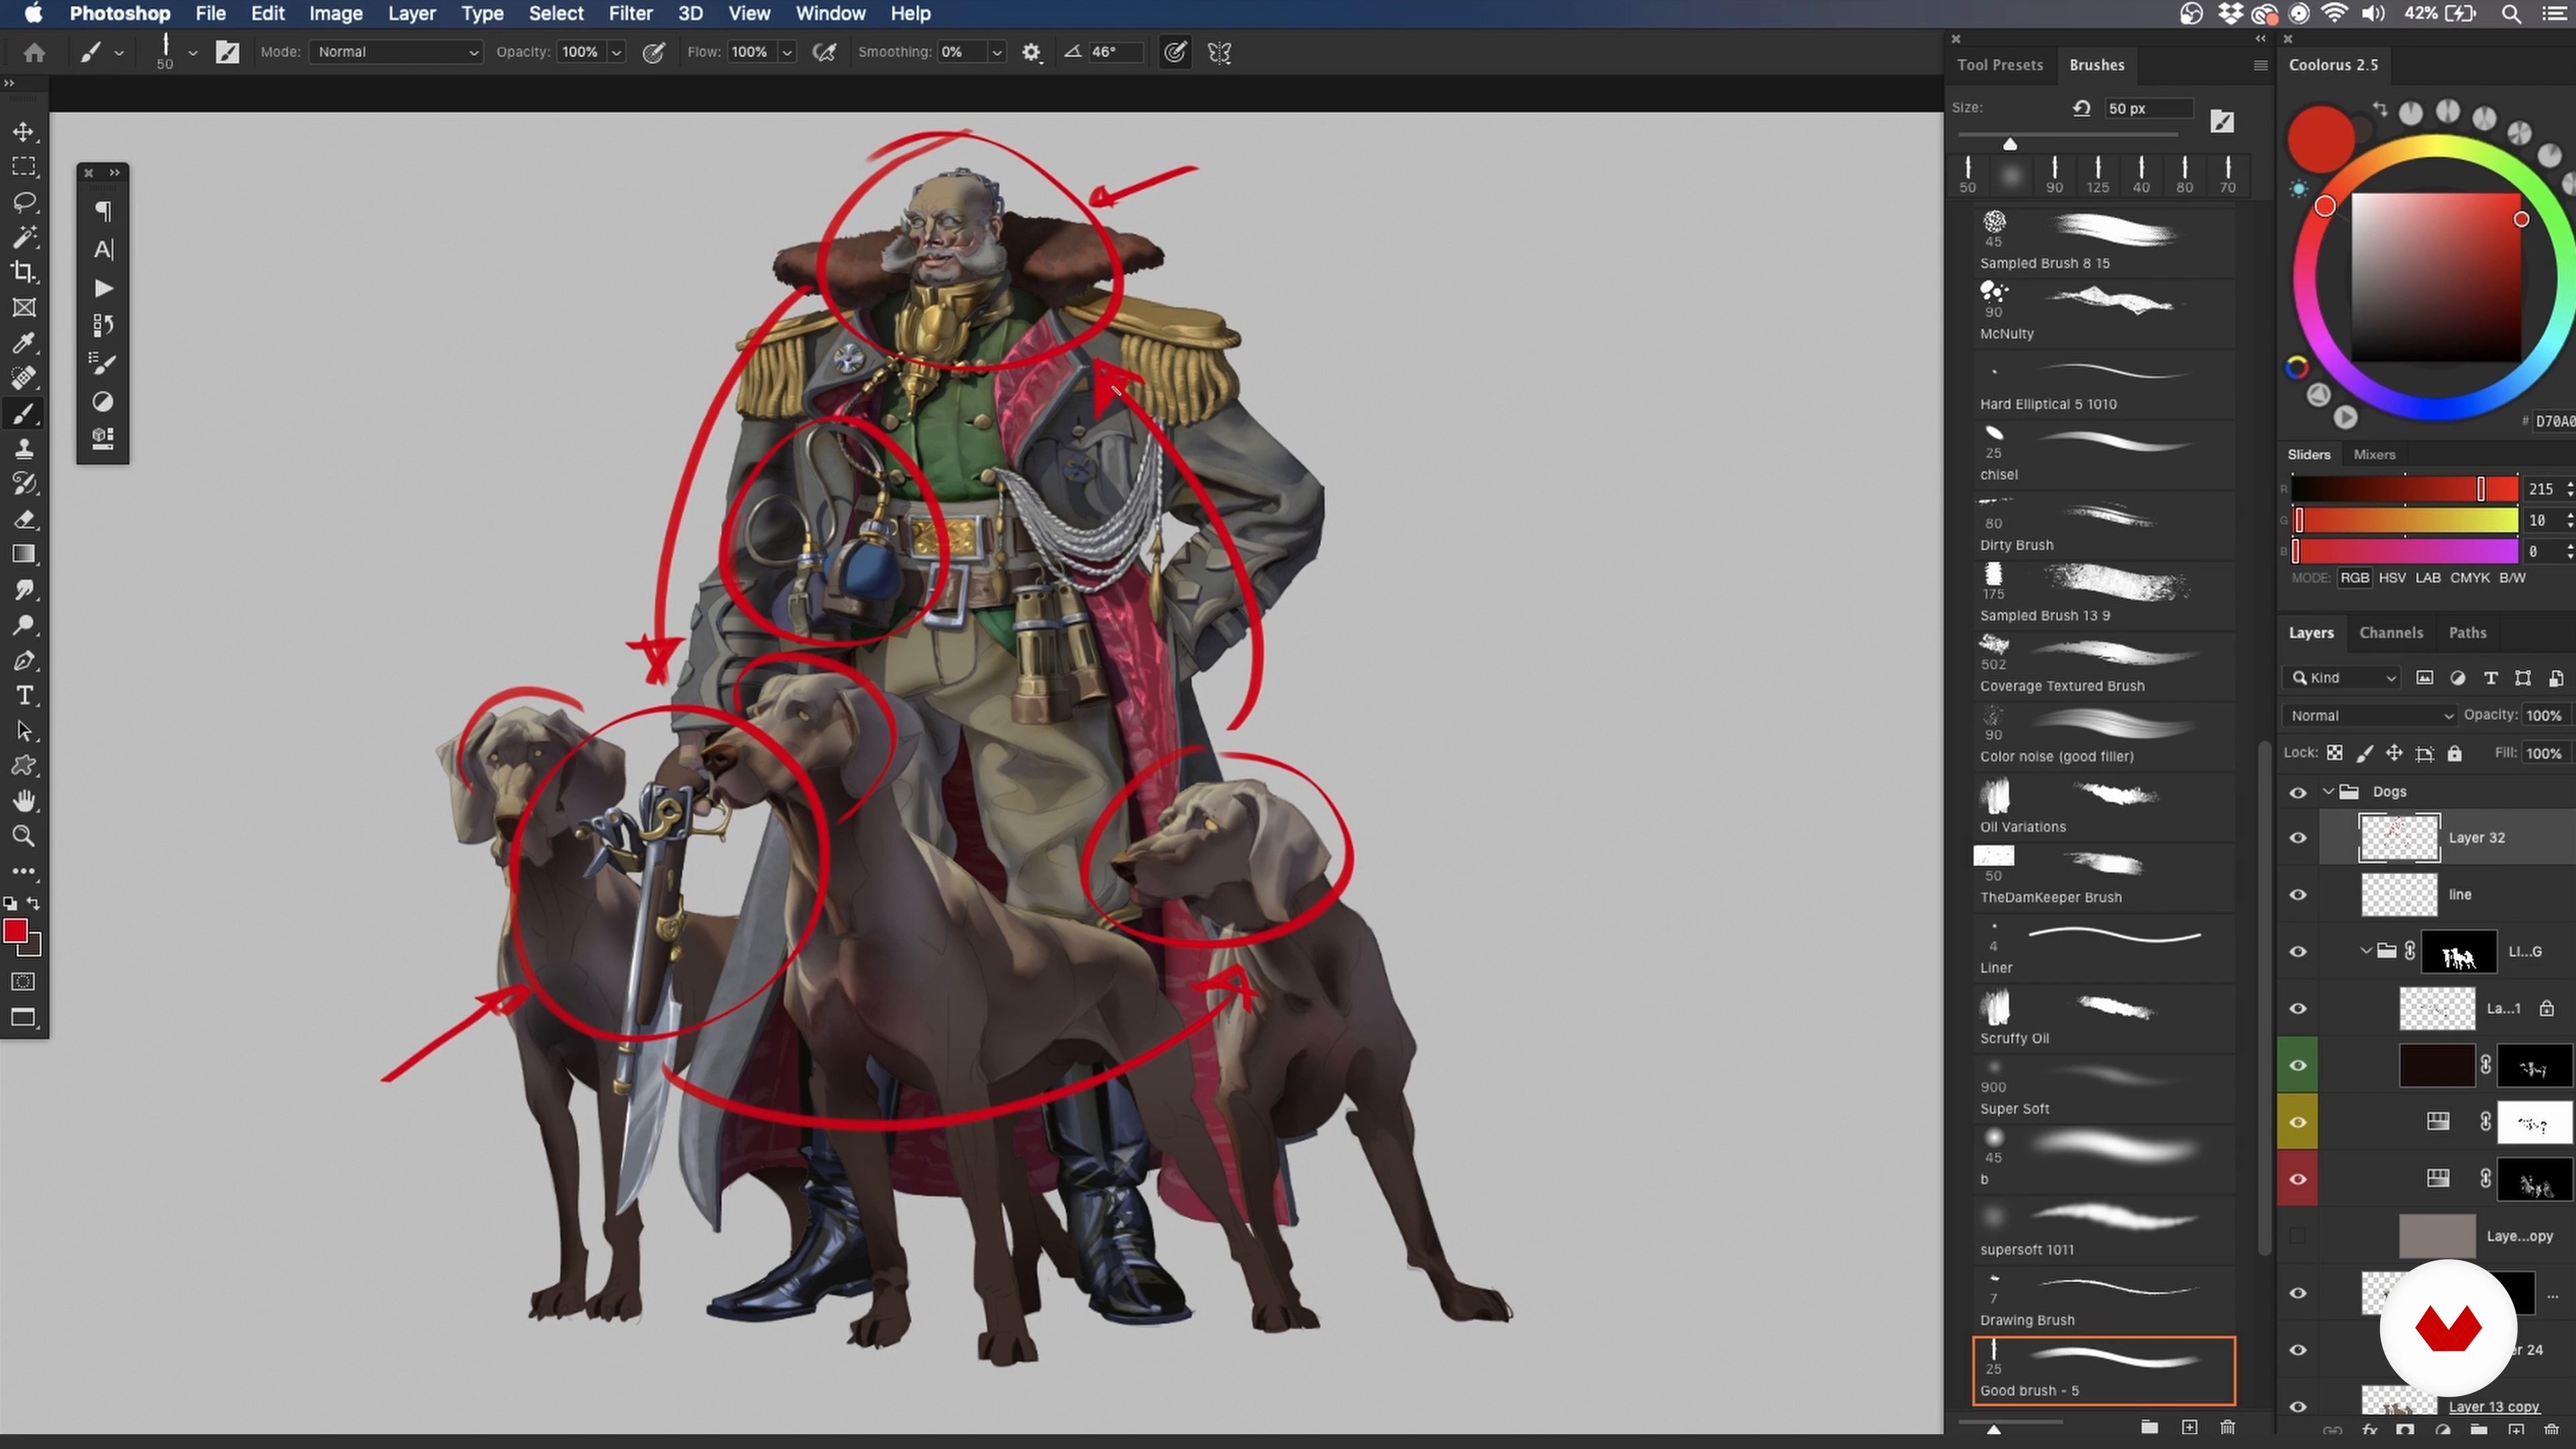This screenshot has width=2576, height=1449.
Task: Select LAB color mode in Coolorus
Action: click(x=2428, y=578)
